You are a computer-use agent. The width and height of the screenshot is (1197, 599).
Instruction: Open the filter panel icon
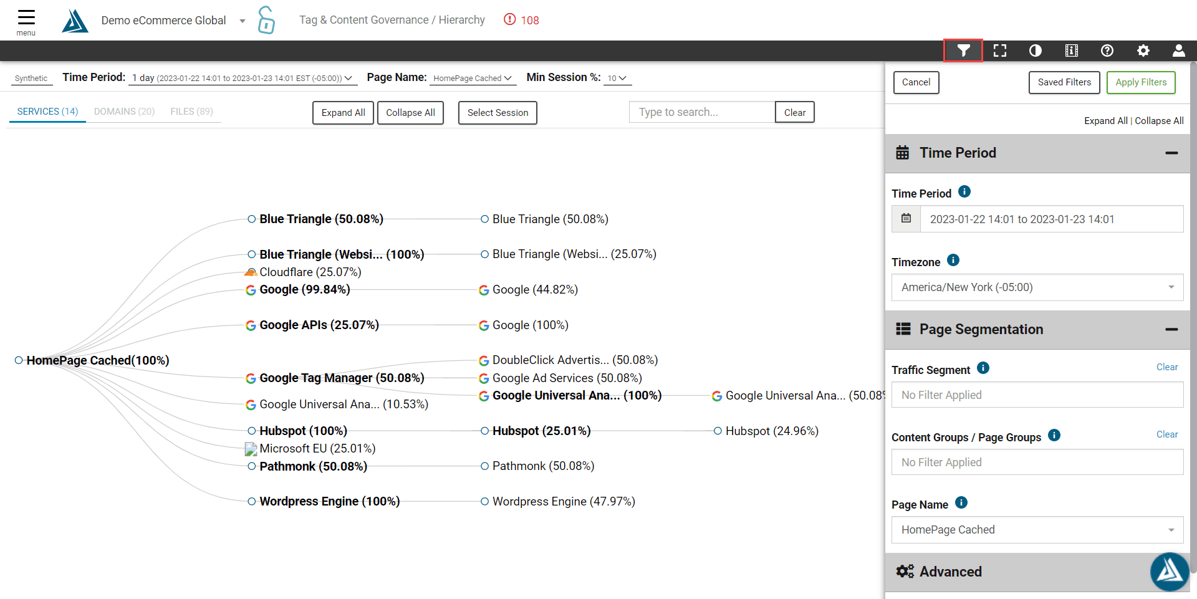coord(963,50)
